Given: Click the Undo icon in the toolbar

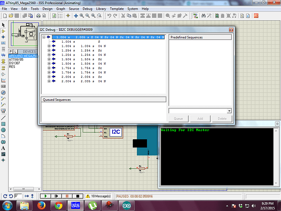Looking at the screenshot, I should click(x=109, y=16).
